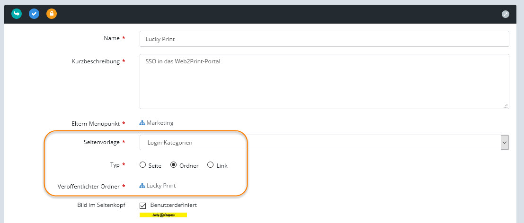524x223 pixels.
Task: Click into the Name input field
Action: pyautogui.click(x=324, y=39)
